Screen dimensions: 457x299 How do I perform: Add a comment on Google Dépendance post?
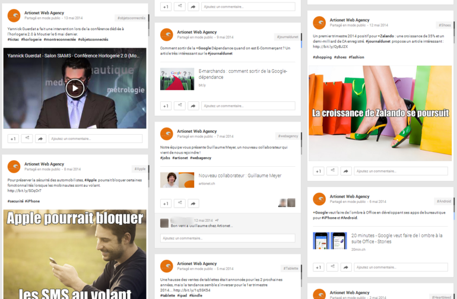click(x=248, y=106)
